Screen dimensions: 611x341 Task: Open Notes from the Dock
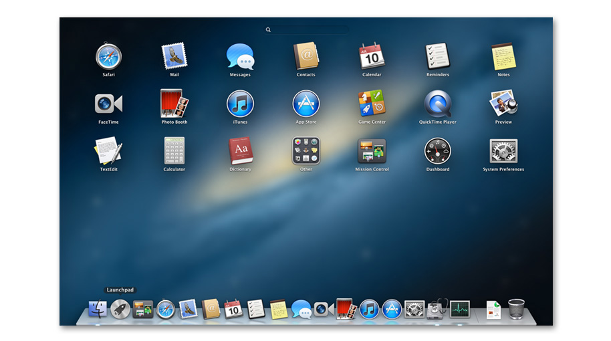(x=279, y=309)
